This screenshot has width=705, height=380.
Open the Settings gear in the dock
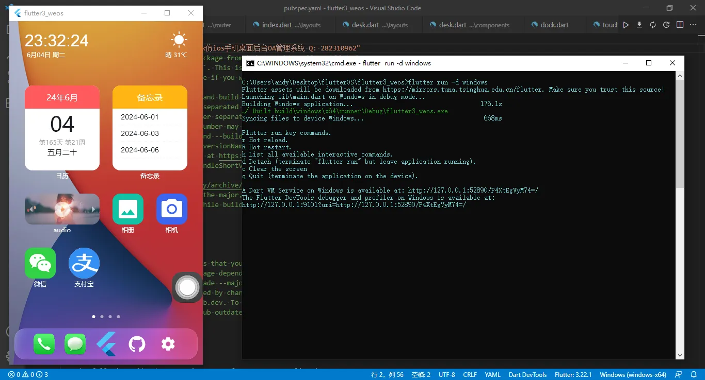coord(168,344)
